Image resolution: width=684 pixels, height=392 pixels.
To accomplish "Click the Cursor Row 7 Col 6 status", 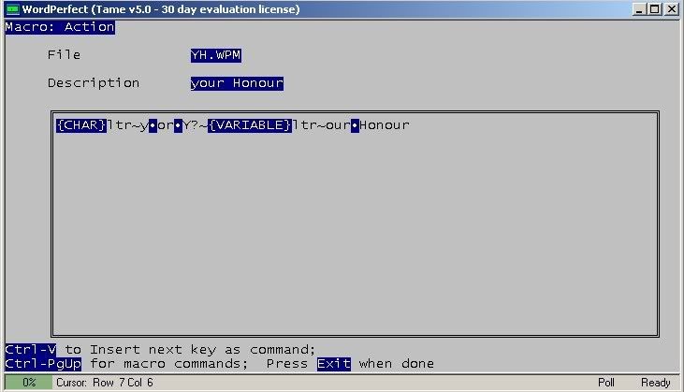I will tap(105, 383).
